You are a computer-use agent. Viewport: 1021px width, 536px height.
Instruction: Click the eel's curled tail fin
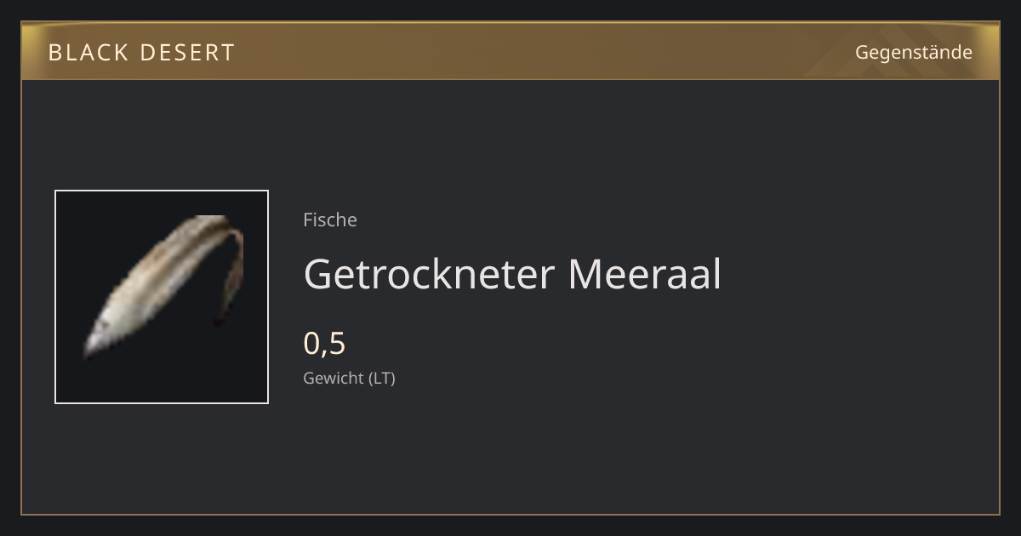click(230, 272)
